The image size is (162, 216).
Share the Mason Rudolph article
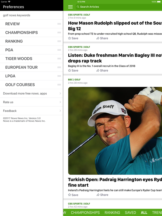point(102,38)
